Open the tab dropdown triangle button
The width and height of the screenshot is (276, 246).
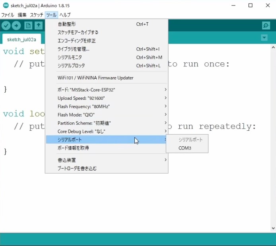point(264,38)
